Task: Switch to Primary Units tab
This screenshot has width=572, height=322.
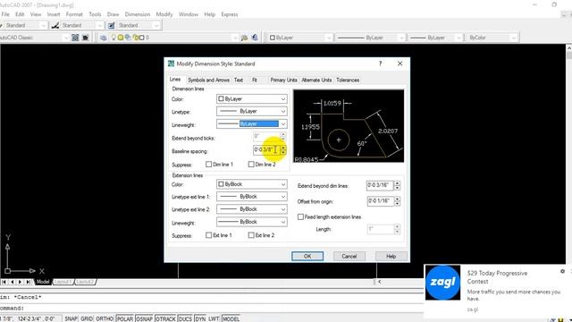Action: [x=283, y=80]
